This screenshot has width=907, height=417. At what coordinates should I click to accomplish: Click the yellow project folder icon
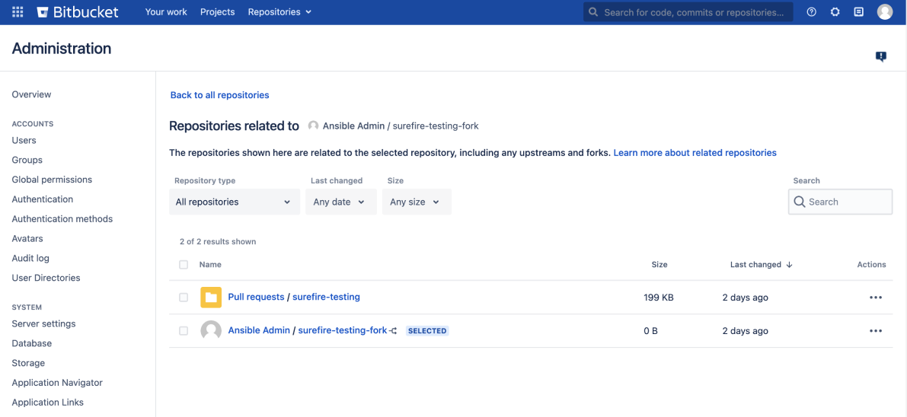(x=211, y=298)
